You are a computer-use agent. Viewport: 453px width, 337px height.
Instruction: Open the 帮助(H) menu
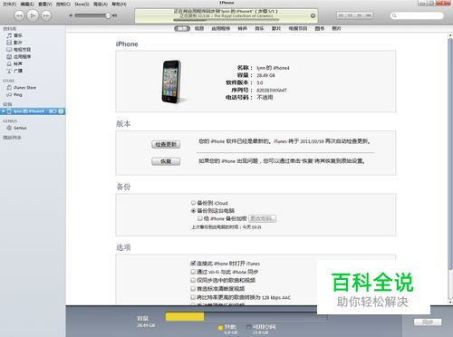tap(119, 4)
